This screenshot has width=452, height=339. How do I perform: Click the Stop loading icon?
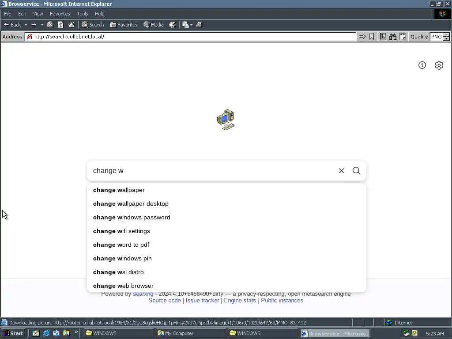[x=50, y=25]
